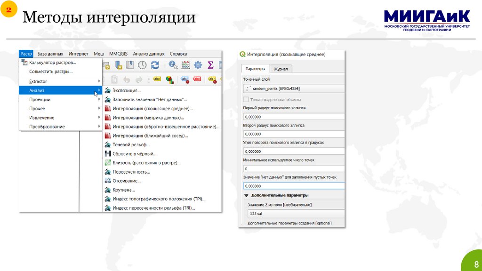Viewport: 482px width, 271px height.
Task: Expand the Проекции submenu arrow
Action: pyautogui.click(x=99, y=99)
